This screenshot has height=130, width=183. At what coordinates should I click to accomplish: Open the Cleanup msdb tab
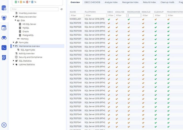point(167,2)
